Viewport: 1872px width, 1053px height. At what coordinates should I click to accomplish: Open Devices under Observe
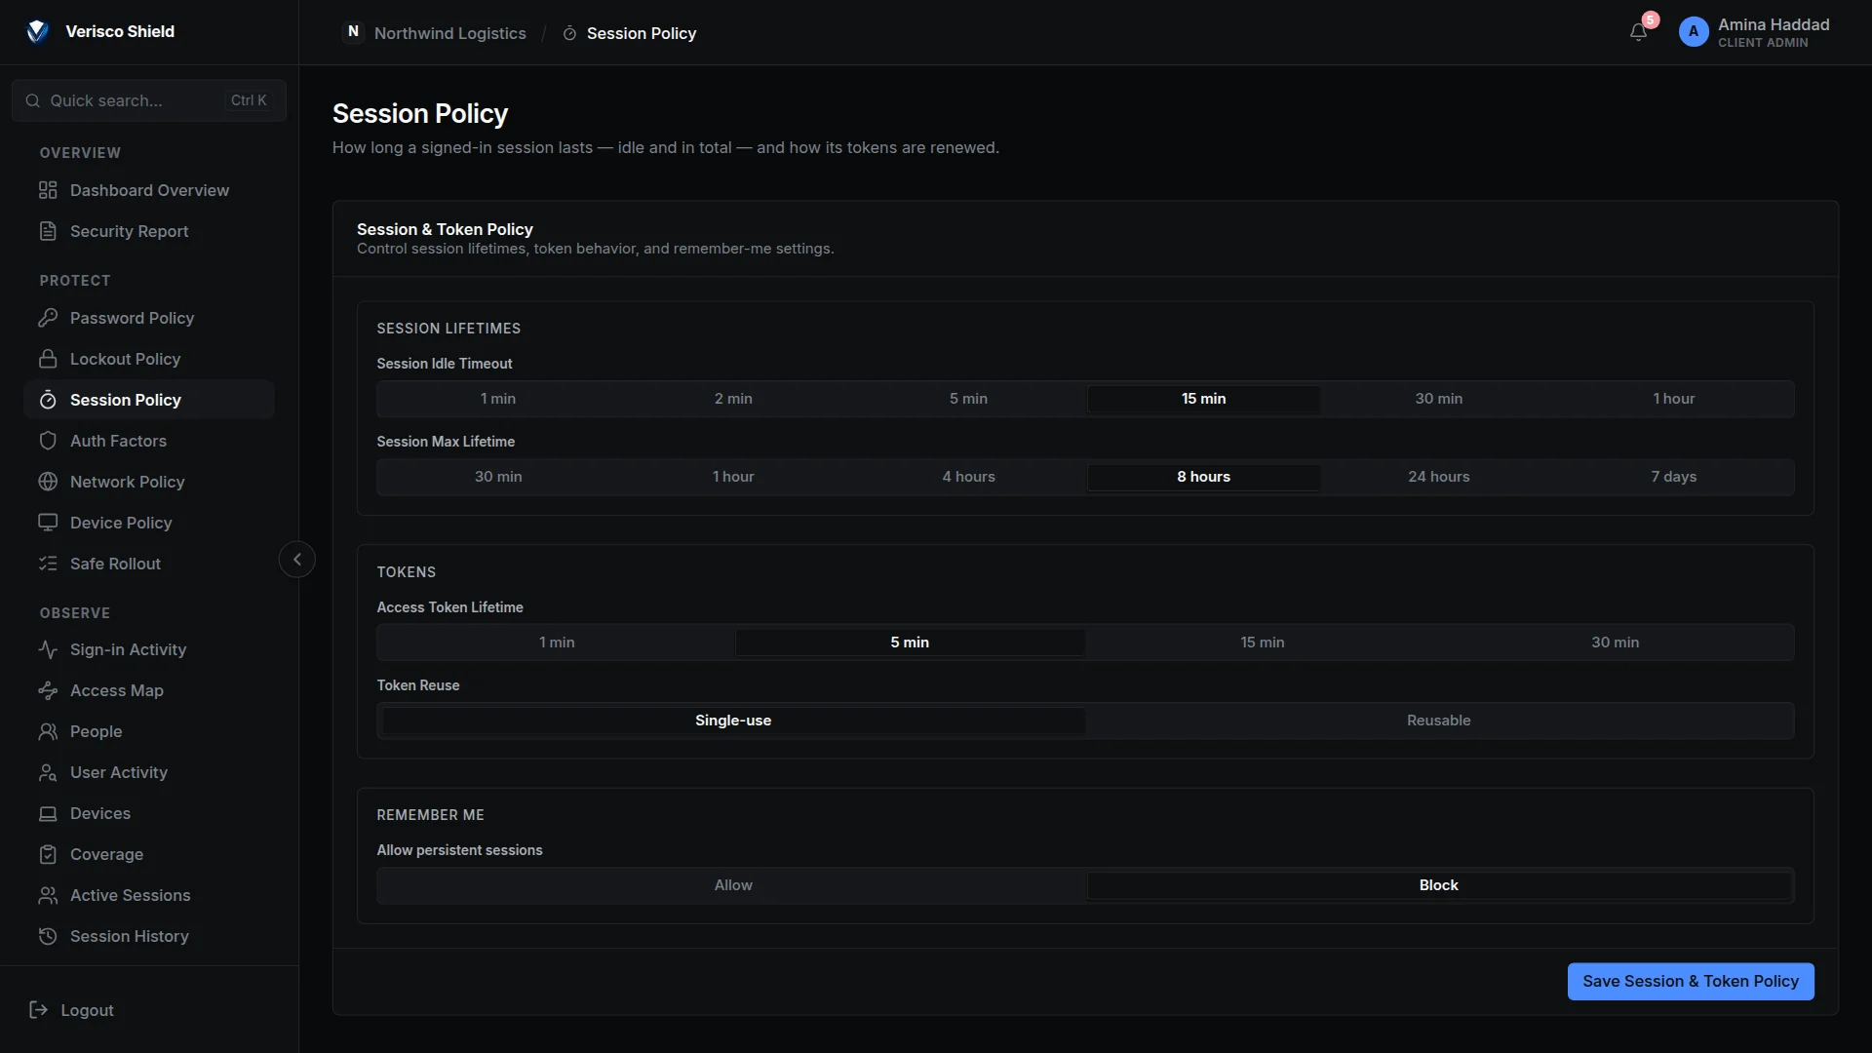point(149,813)
